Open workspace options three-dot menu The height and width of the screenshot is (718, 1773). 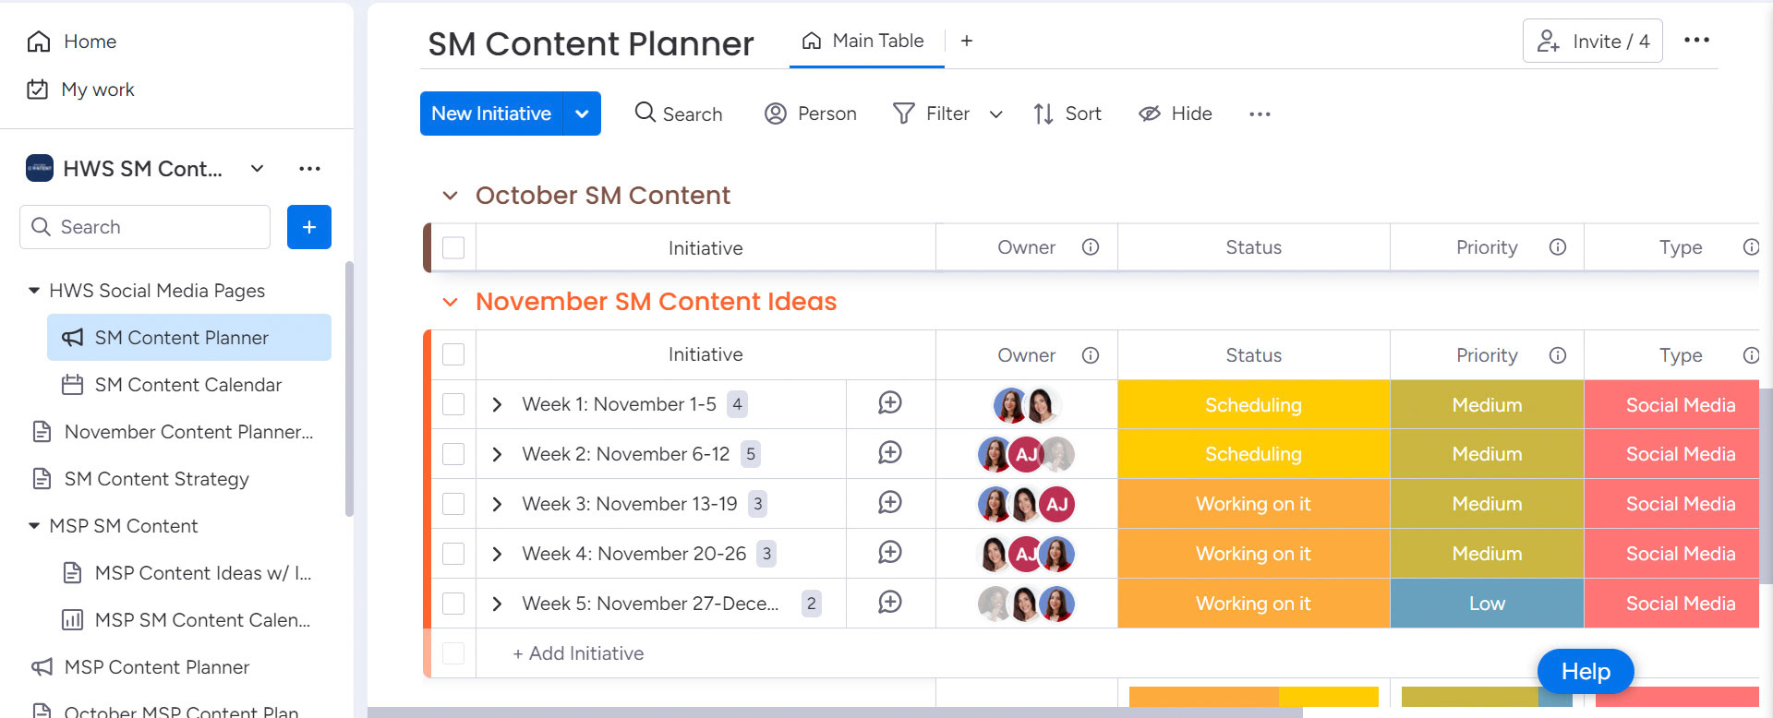pyautogui.click(x=309, y=168)
